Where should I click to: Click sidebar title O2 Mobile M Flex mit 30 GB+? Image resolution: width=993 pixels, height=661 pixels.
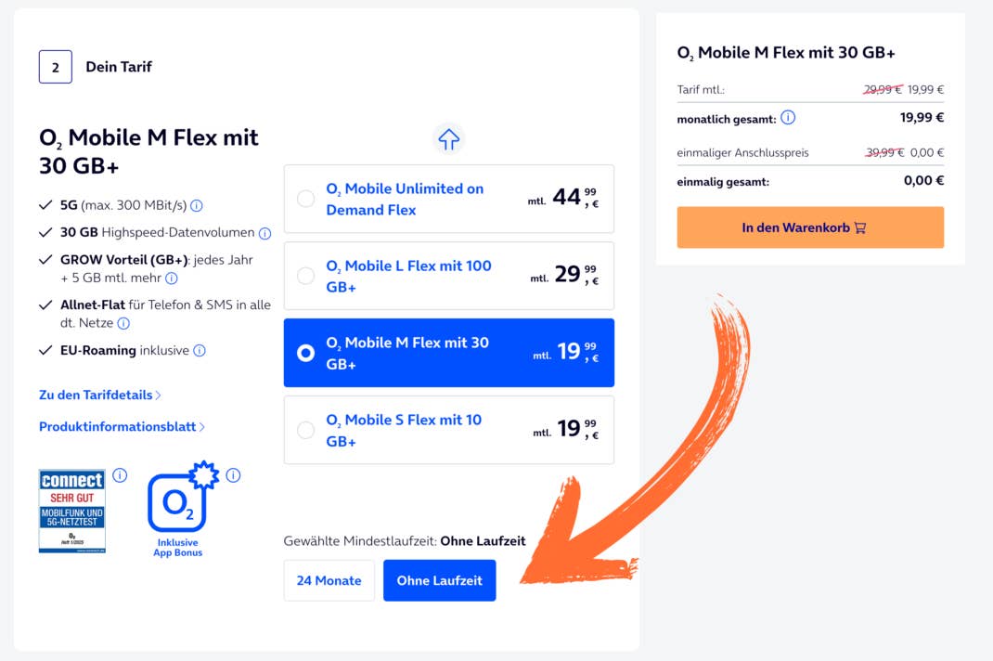point(786,53)
